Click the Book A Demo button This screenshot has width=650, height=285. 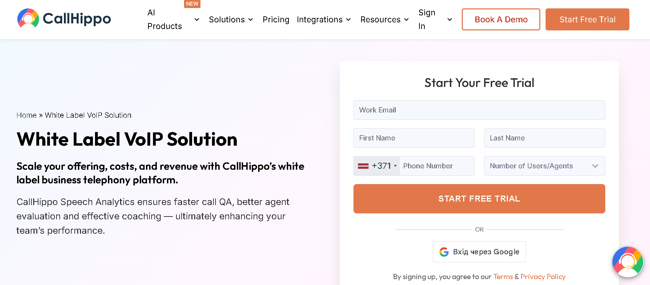pos(501,20)
